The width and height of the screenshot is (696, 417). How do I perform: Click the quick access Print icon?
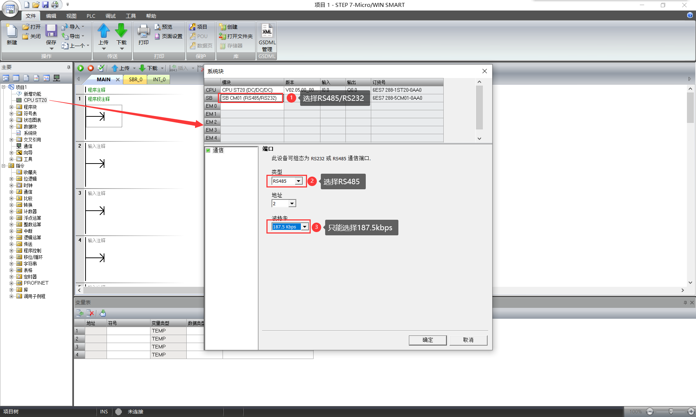55,5
